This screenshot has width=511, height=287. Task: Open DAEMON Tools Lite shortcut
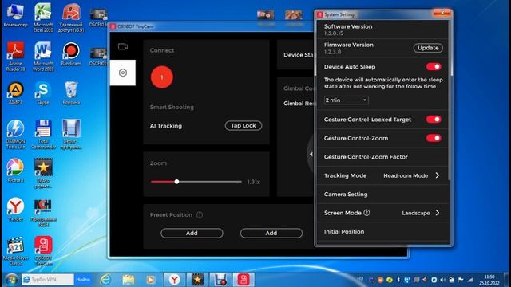15,134
